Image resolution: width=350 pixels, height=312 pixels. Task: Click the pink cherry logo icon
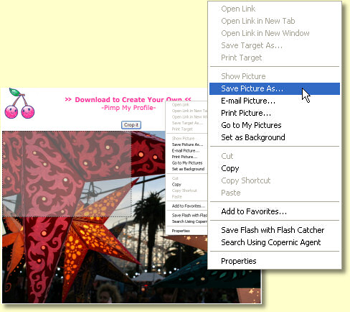[19, 104]
